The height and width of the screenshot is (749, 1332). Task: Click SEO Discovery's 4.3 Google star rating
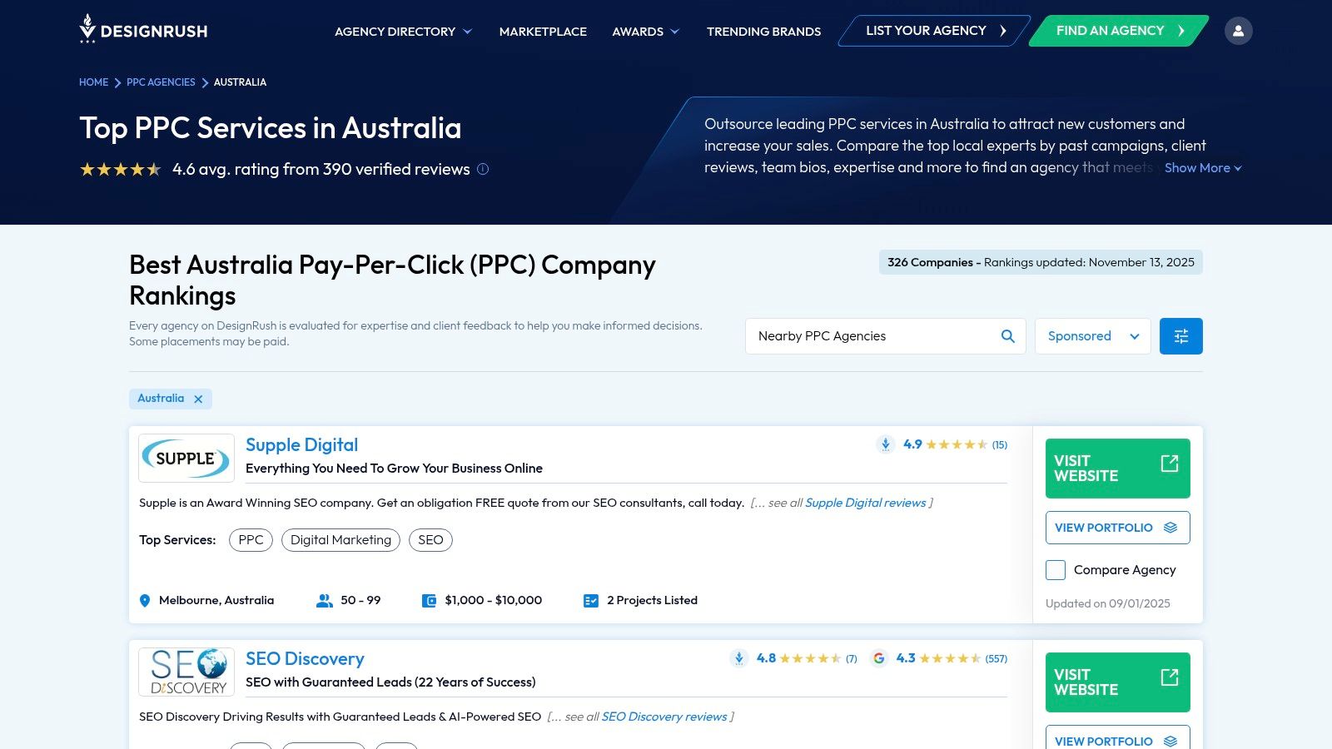950,658
